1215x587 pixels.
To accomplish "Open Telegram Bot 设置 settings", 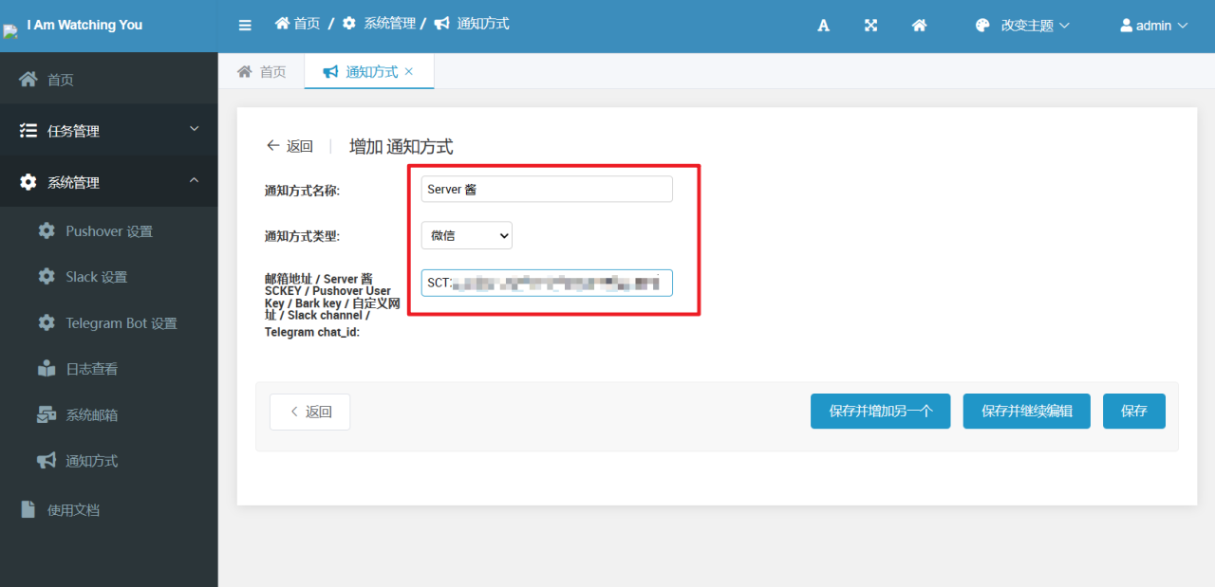I will coord(121,322).
